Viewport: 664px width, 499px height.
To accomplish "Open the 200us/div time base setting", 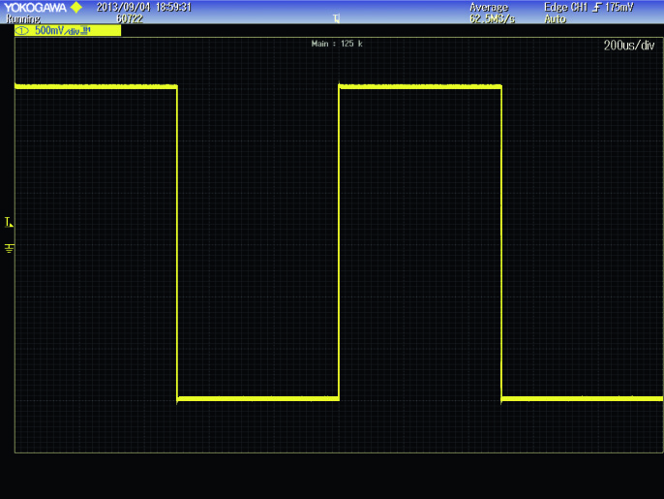I will coord(629,46).
